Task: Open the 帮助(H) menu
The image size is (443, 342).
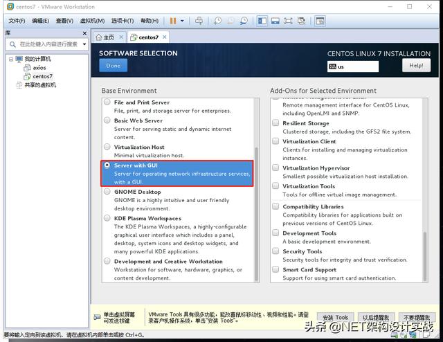Action: (150, 21)
